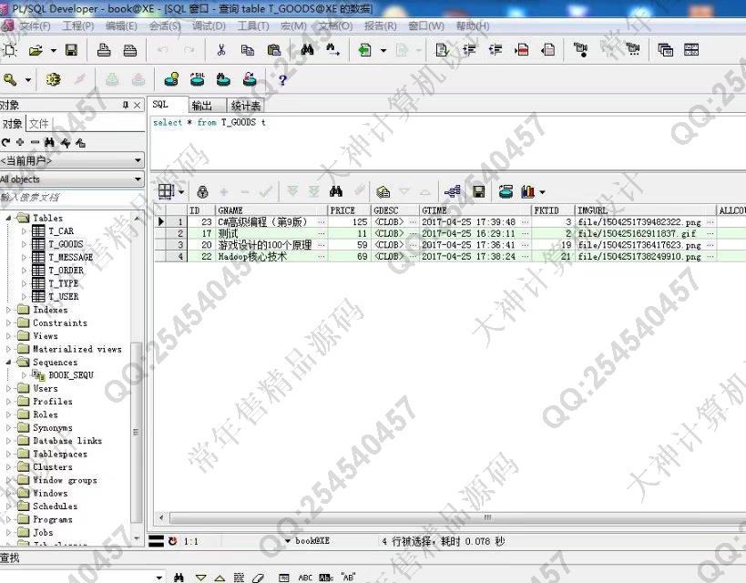Expand the Views folder
Viewport: 746px width, 583px height.
point(8,336)
